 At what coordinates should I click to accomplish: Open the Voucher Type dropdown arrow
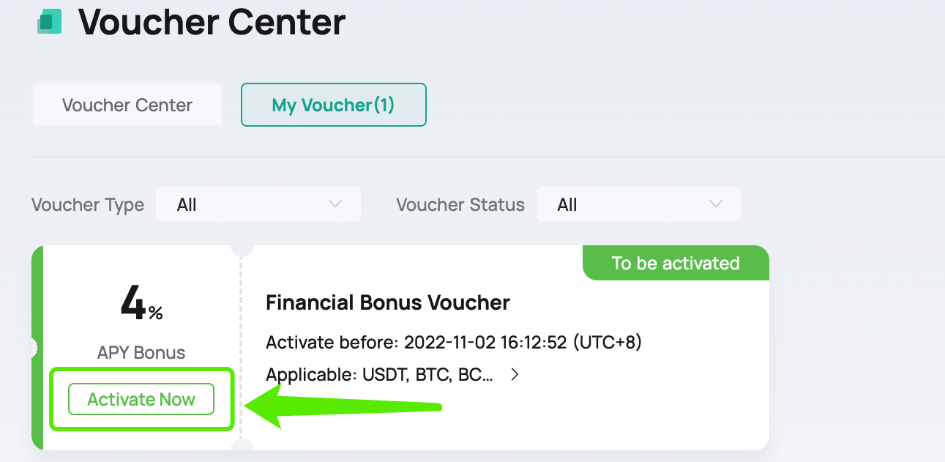point(337,204)
